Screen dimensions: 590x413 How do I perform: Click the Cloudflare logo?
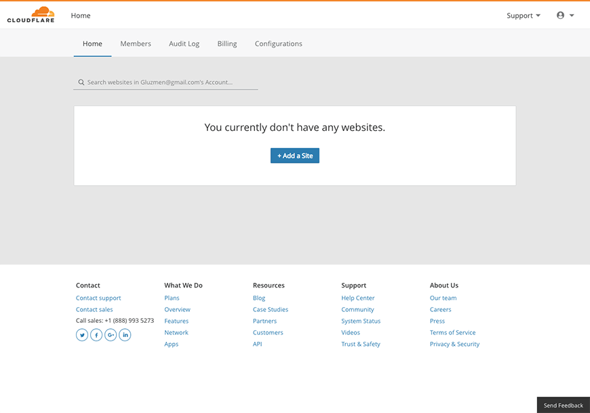31,15
